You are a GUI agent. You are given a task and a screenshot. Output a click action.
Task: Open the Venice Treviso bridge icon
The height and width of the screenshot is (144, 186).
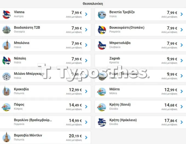pyautogui.click(x=102, y=14)
